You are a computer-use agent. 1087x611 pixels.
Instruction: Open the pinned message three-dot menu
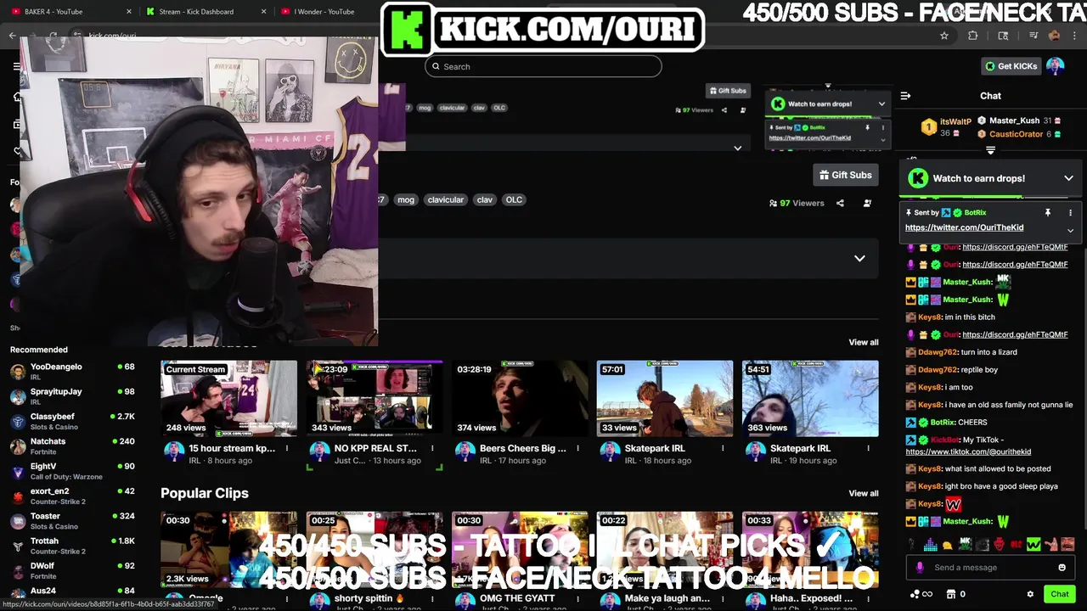point(1070,213)
